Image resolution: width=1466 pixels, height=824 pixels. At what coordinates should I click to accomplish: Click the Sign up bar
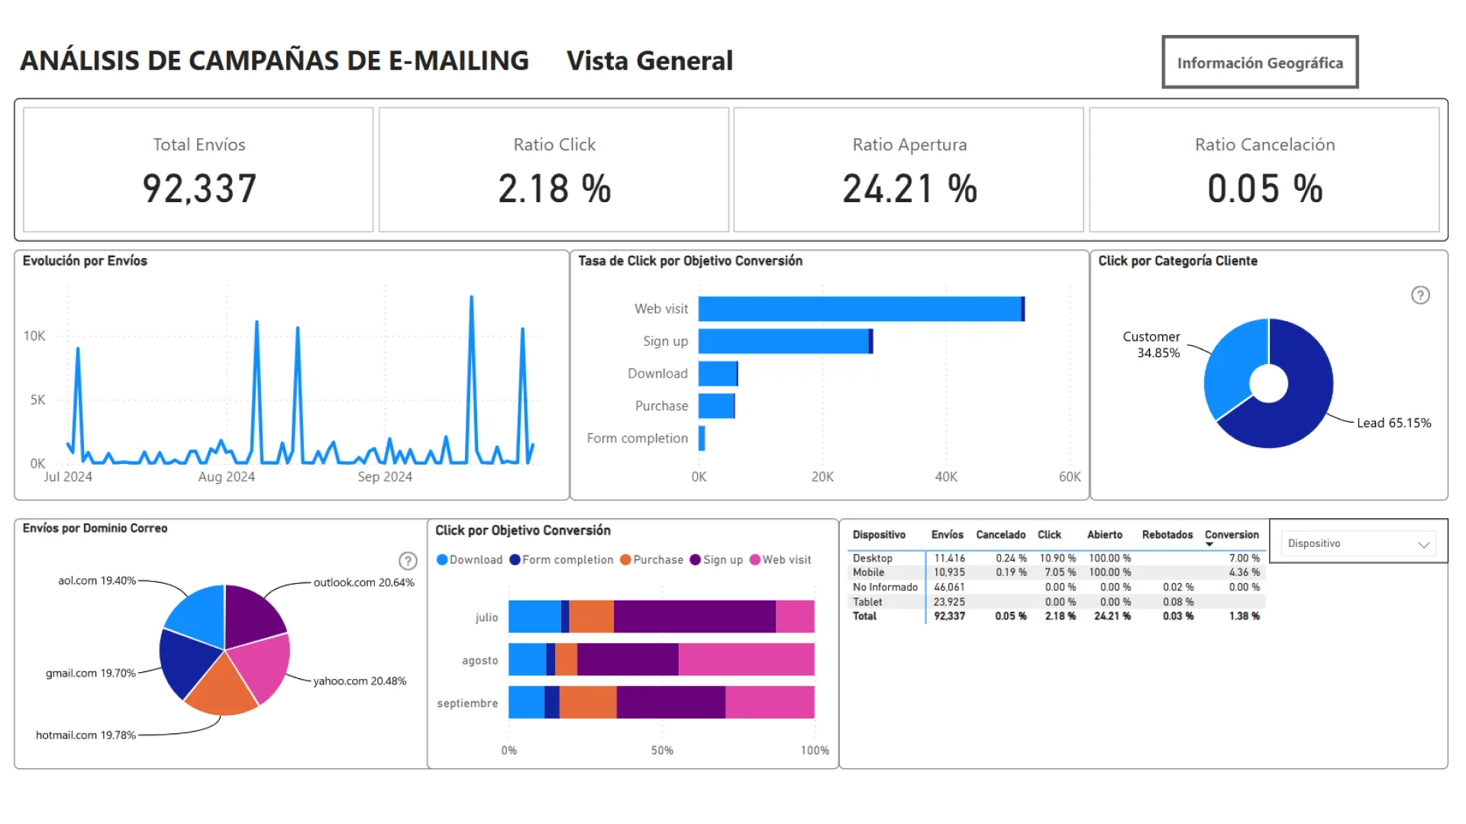[786, 341]
